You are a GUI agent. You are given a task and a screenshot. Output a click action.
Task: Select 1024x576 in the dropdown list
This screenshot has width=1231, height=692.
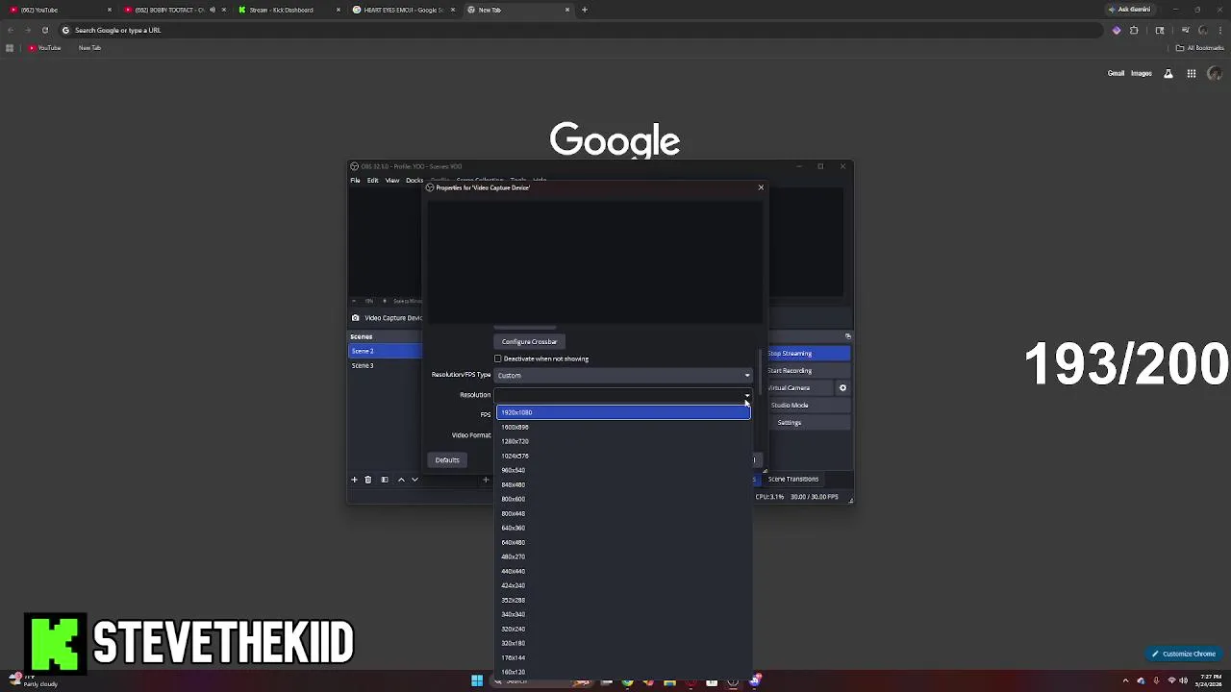click(x=623, y=456)
